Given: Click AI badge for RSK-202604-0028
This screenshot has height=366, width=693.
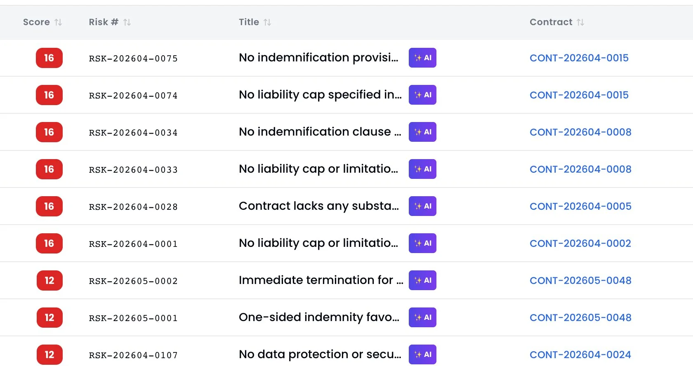Looking at the screenshot, I should click(422, 206).
